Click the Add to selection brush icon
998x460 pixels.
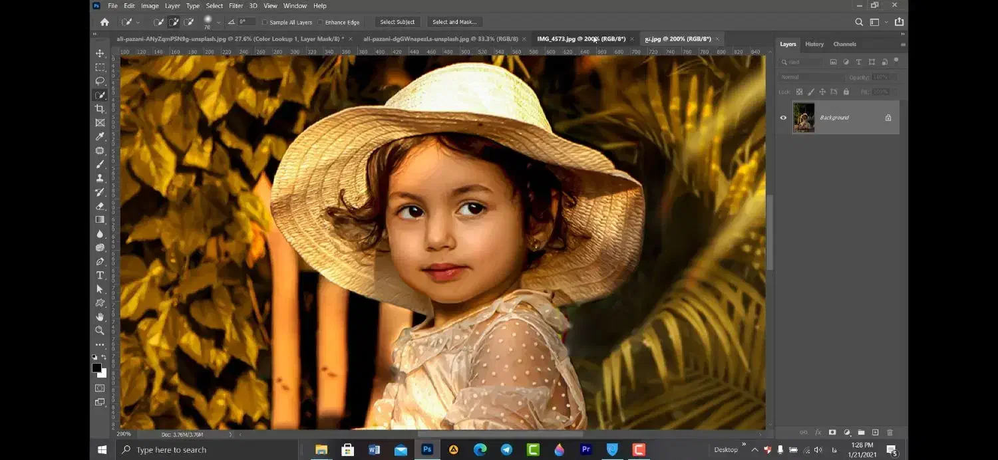[174, 21]
